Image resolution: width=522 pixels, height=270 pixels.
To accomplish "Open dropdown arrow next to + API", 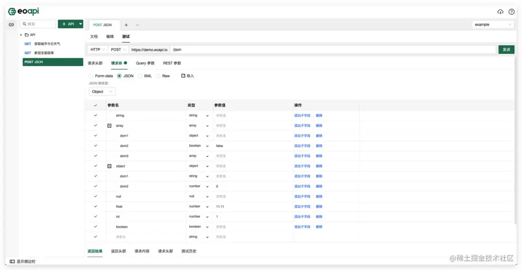I will [80, 24].
